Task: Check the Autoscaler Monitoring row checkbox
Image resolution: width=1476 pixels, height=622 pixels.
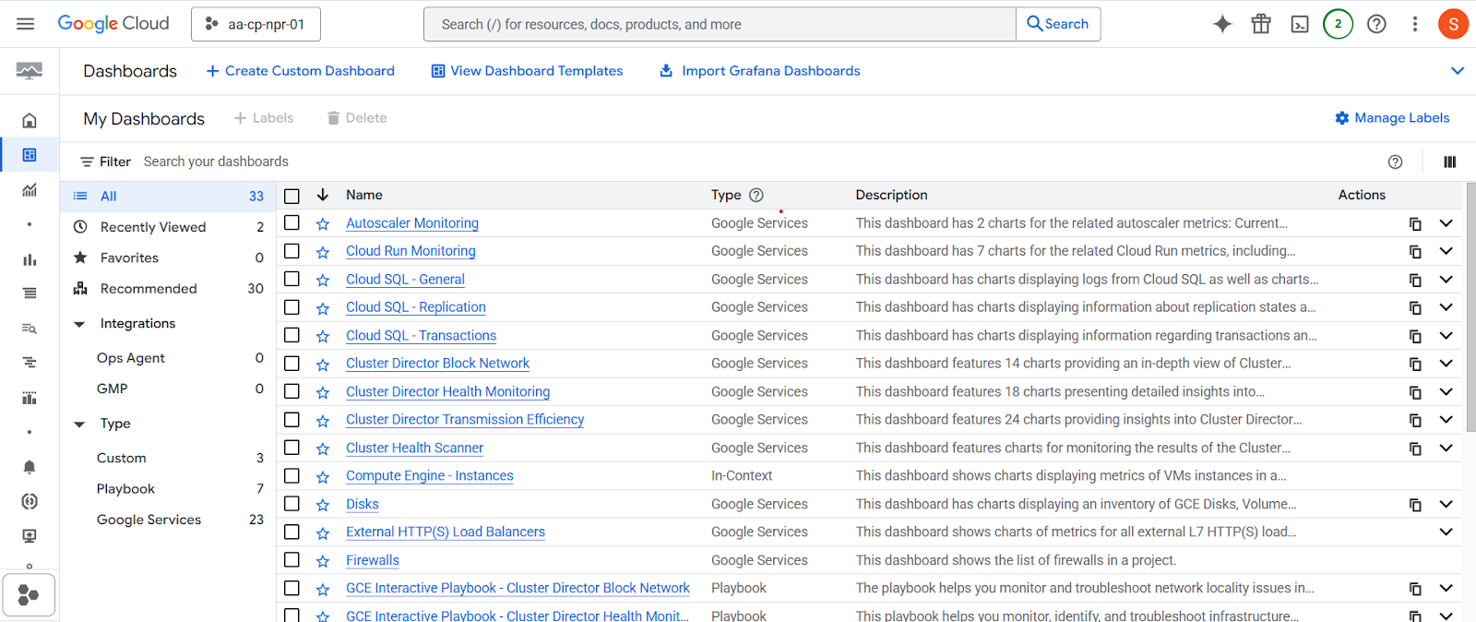Action: [x=292, y=222]
